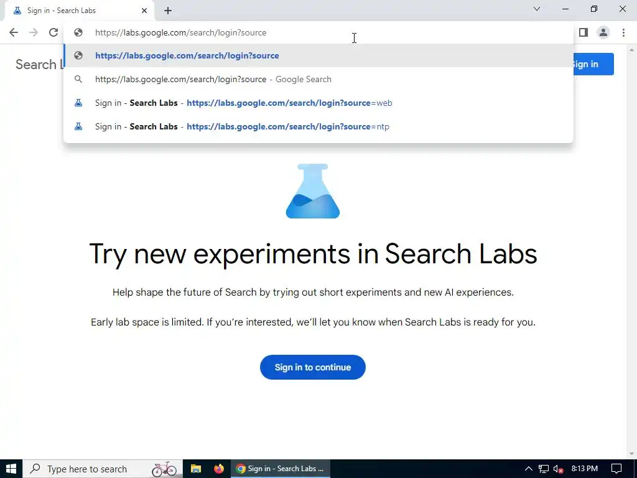Image resolution: width=637 pixels, height=478 pixels.
Task: Click the page scrollbar down arrow
Action: click(x=631, y=454)
